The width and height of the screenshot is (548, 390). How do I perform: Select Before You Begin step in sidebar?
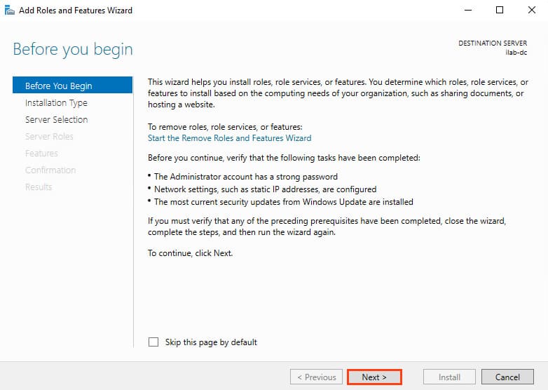(58, 86)
